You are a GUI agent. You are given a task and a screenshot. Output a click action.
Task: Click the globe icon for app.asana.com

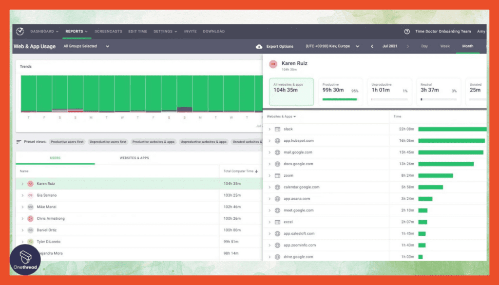[x=277, y=199]
